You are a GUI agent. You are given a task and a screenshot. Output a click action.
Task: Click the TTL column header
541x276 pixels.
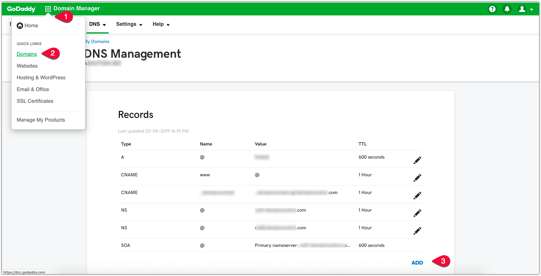[363, 144]
